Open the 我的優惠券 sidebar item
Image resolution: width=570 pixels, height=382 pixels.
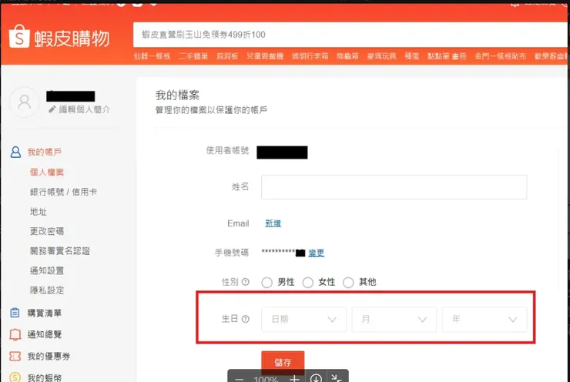[x=49, y=356]
